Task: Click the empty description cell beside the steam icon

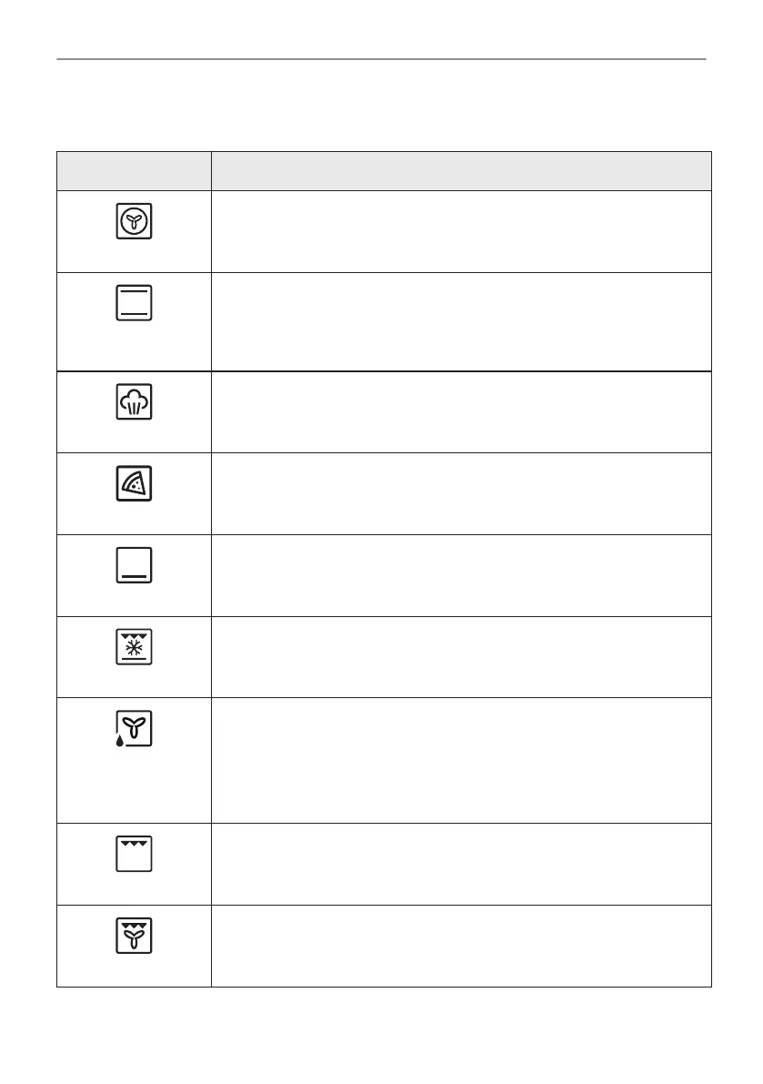Action: [461, 411]
